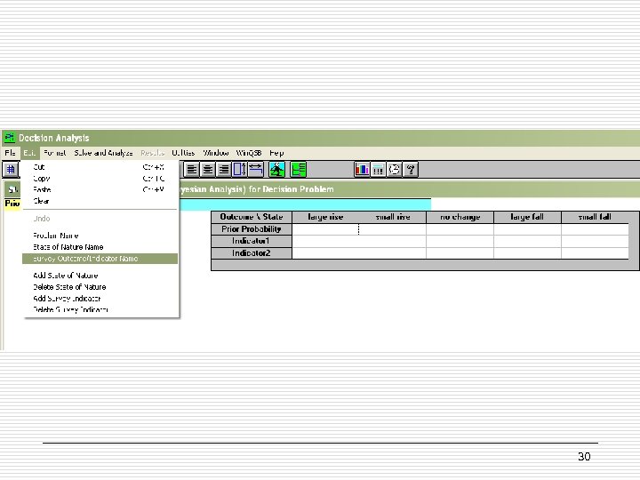
Task: Close the open Edit menu
Action: 29,153
